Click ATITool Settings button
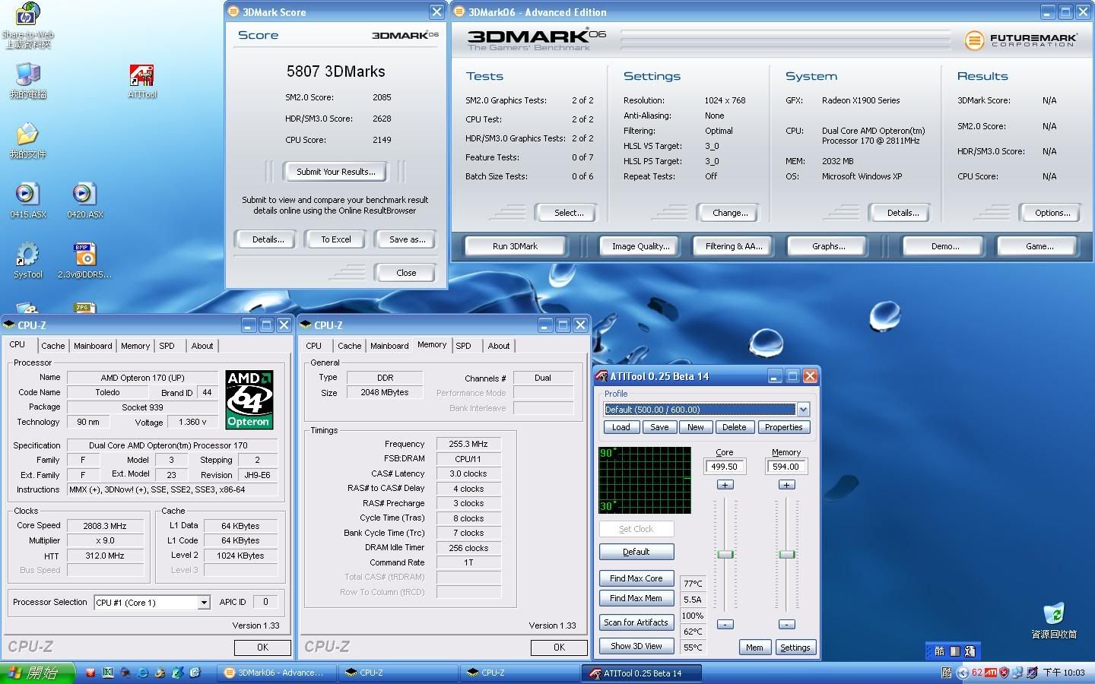 coord(795,648)
